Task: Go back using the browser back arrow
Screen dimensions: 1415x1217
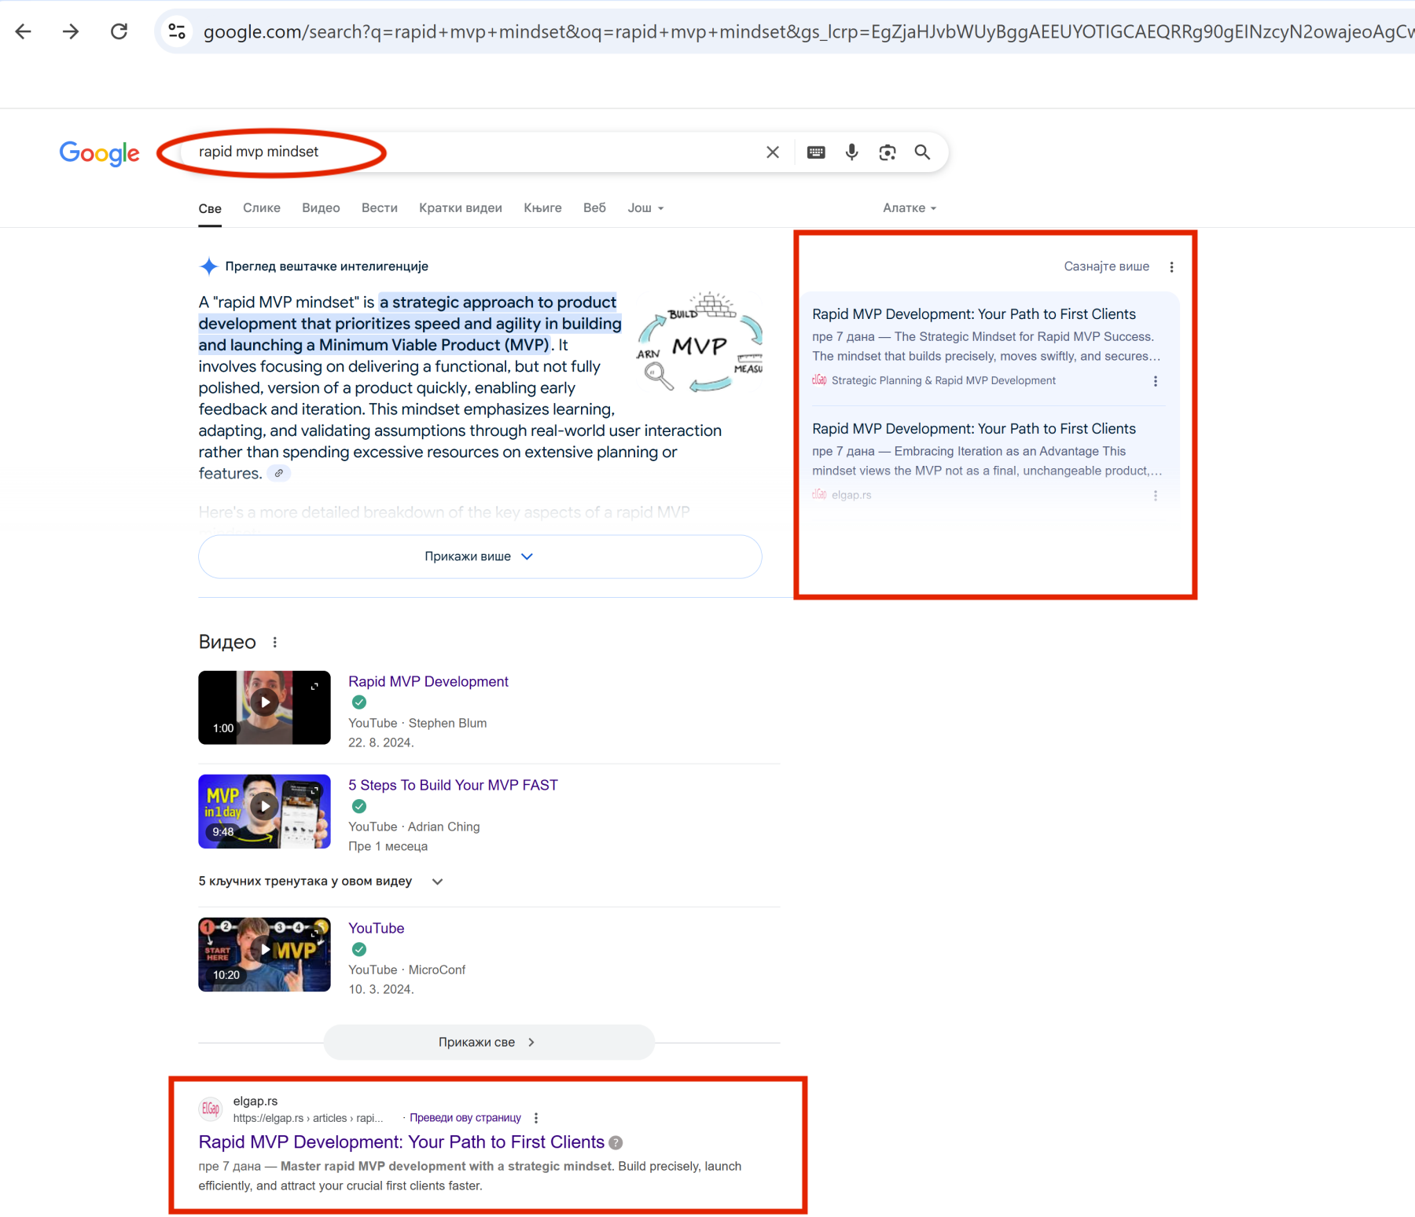Action: coord(24,31)
